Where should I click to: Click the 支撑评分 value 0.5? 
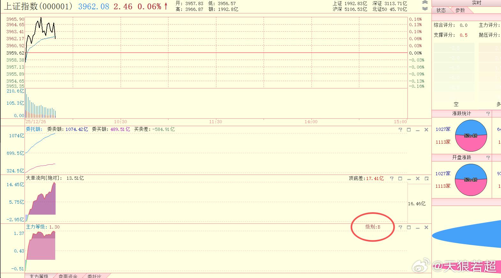[x=463, y=35]
